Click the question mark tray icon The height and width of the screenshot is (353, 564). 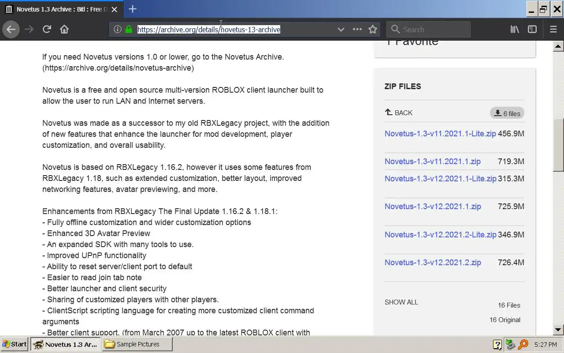[x=497, y=344]
